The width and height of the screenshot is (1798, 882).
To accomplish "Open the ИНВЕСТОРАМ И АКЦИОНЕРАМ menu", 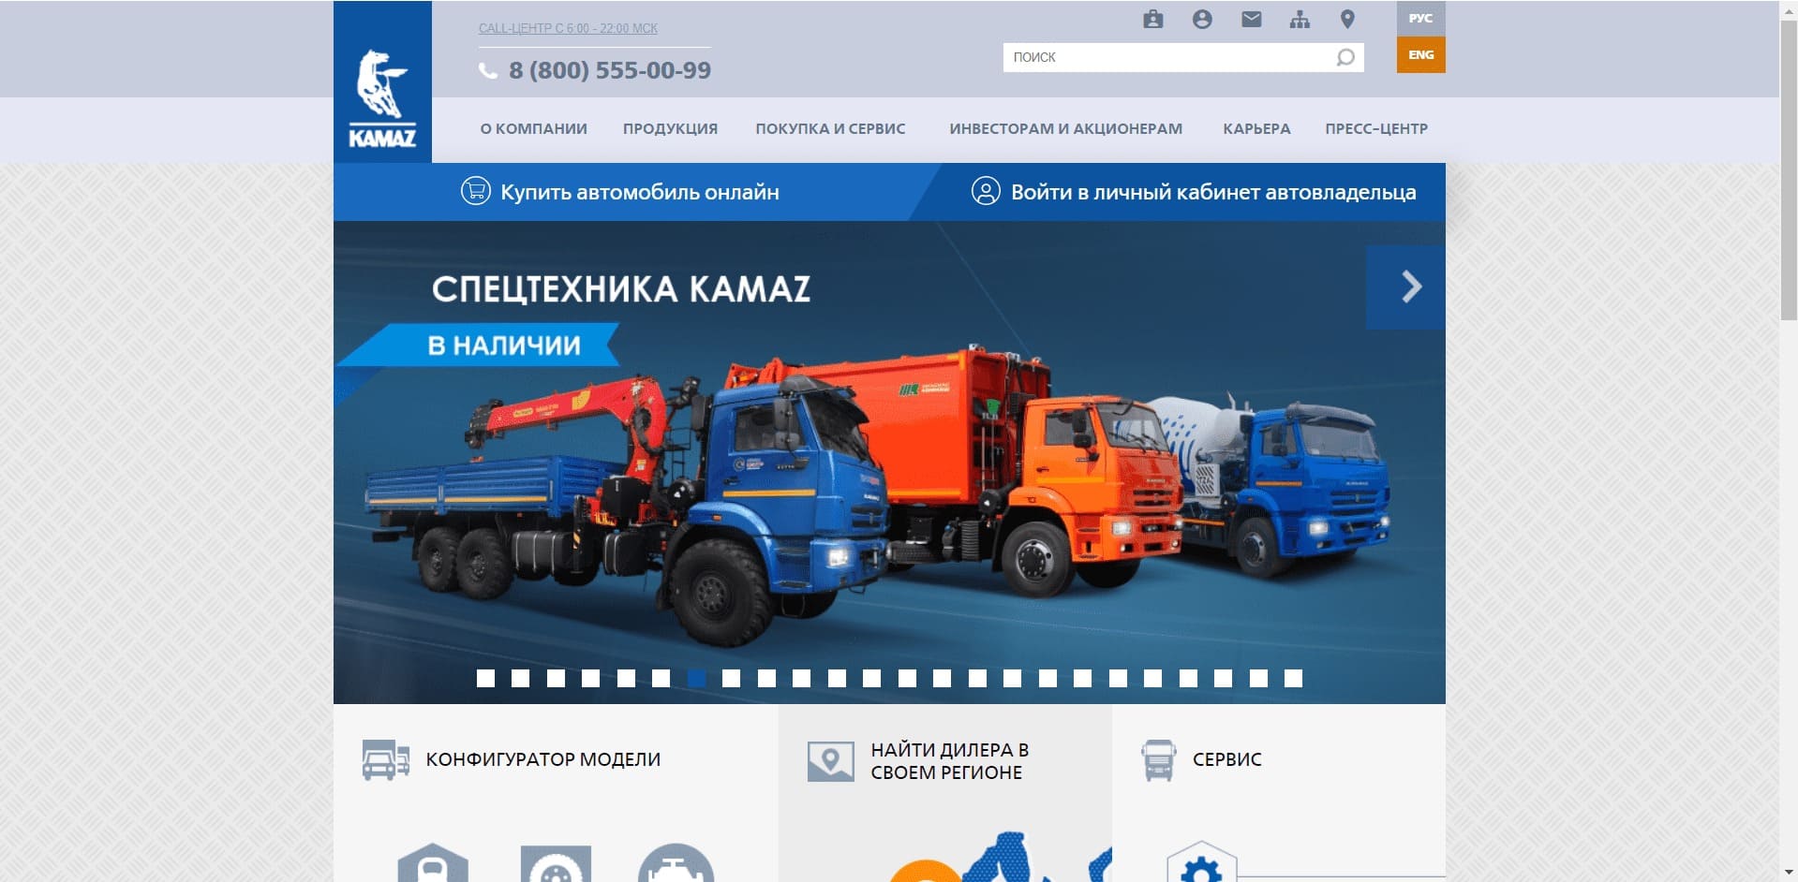I will click(x=1065, y=129).
